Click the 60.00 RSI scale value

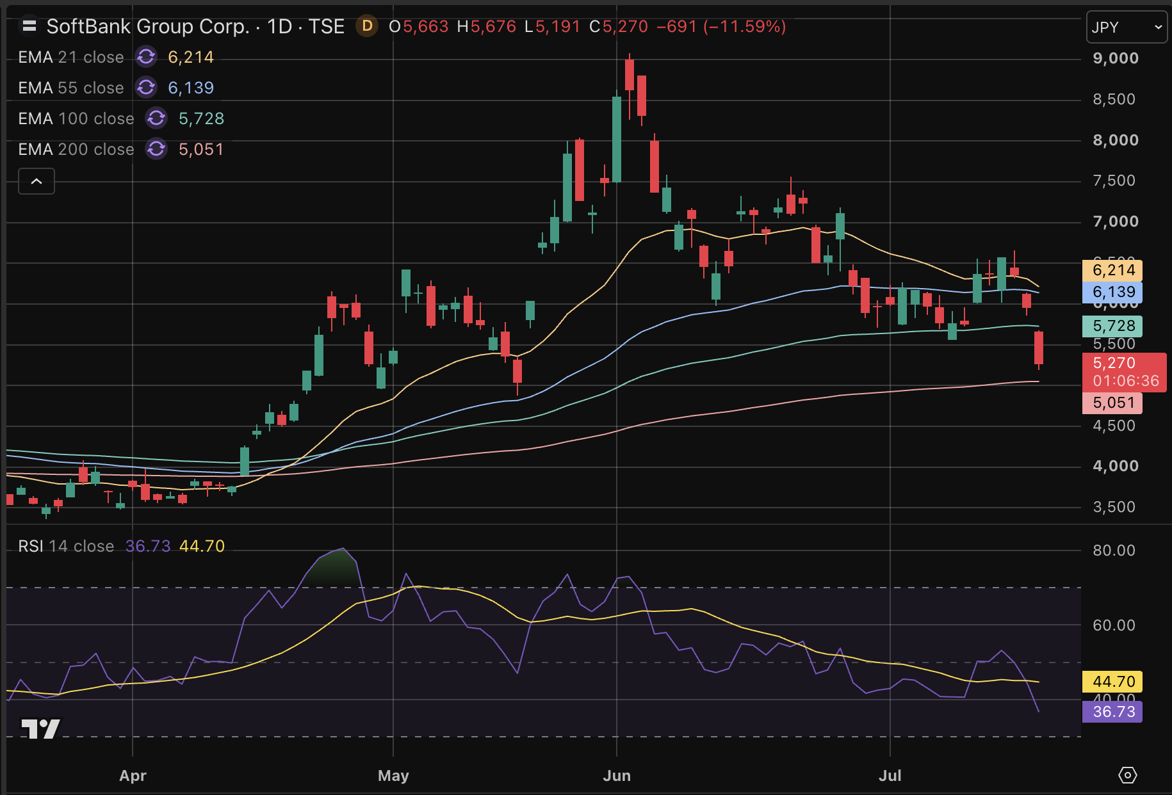click(x=1114, y=625)
